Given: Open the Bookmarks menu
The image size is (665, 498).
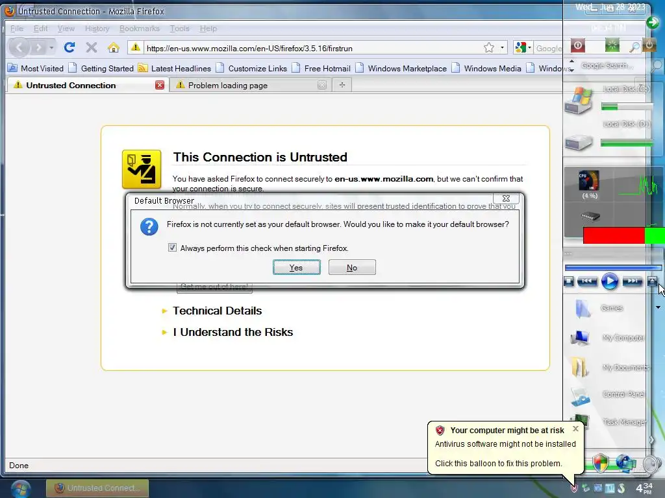Looking at the screenshot, I should tap(140, 29).
